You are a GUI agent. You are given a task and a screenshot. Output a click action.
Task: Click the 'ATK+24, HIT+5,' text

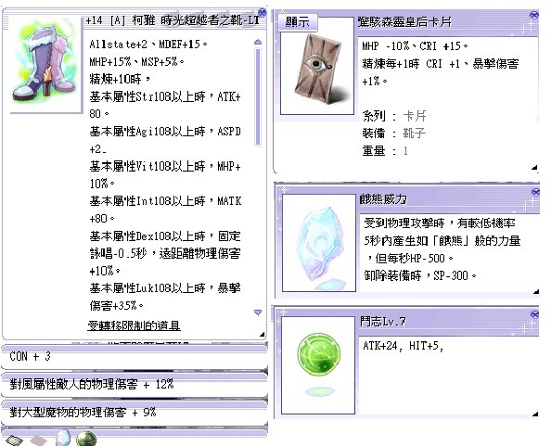[404, 346]
